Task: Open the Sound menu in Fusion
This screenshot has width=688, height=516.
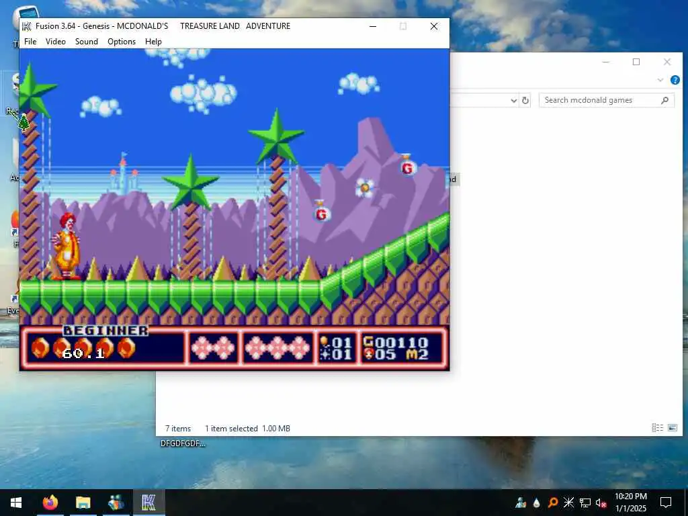Action: pyautogui.click(x=87, y=42)
